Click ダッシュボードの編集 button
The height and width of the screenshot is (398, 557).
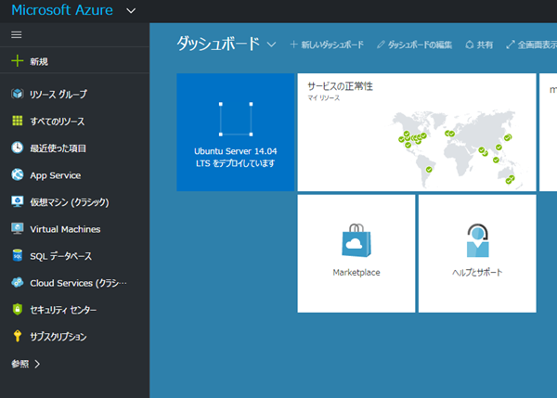[415, 45]
